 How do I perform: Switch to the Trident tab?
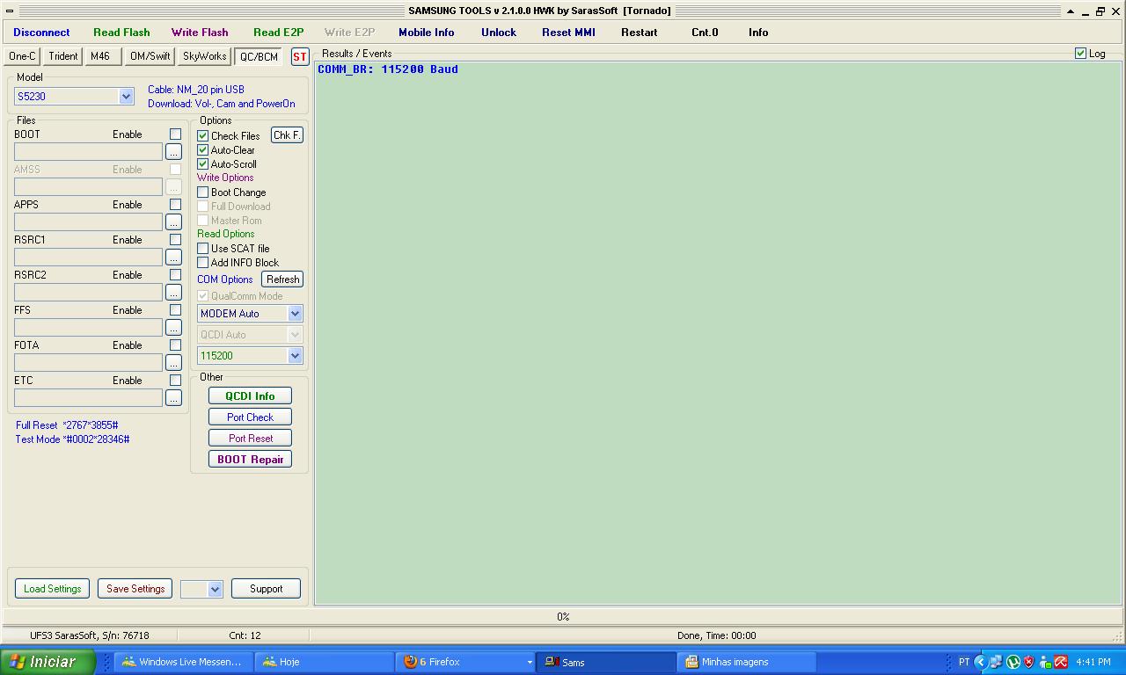tap(63, 56)
